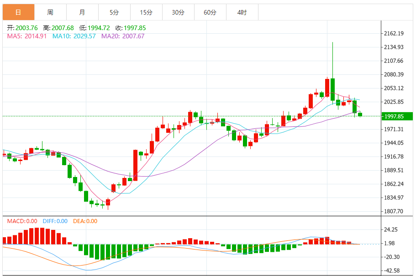Screen dimensions: 416x276
Task: Click the 2080.39 price axis label
Action: 394,74
